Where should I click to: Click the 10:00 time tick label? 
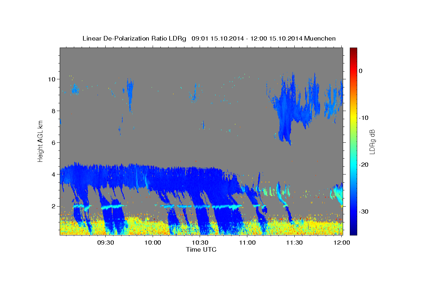tap(153, 243)
